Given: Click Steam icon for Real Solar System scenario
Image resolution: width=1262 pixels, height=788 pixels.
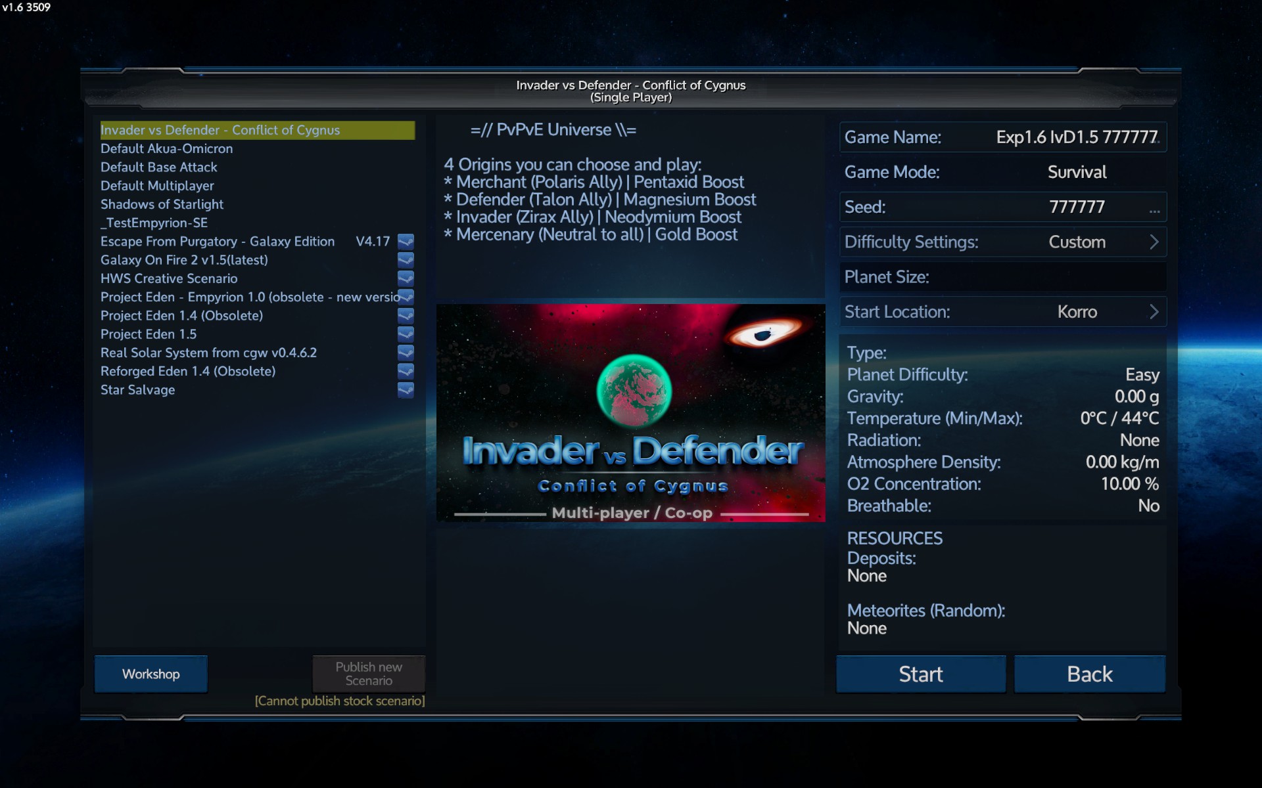Looking at the screenshot, I should [406, 353].
